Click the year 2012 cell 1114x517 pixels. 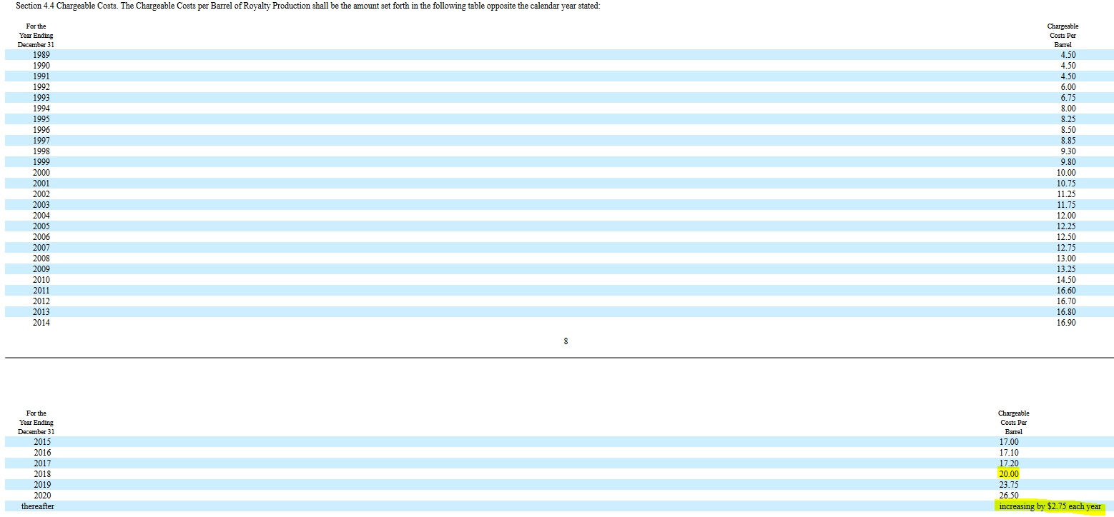click(x=41, y=301)
